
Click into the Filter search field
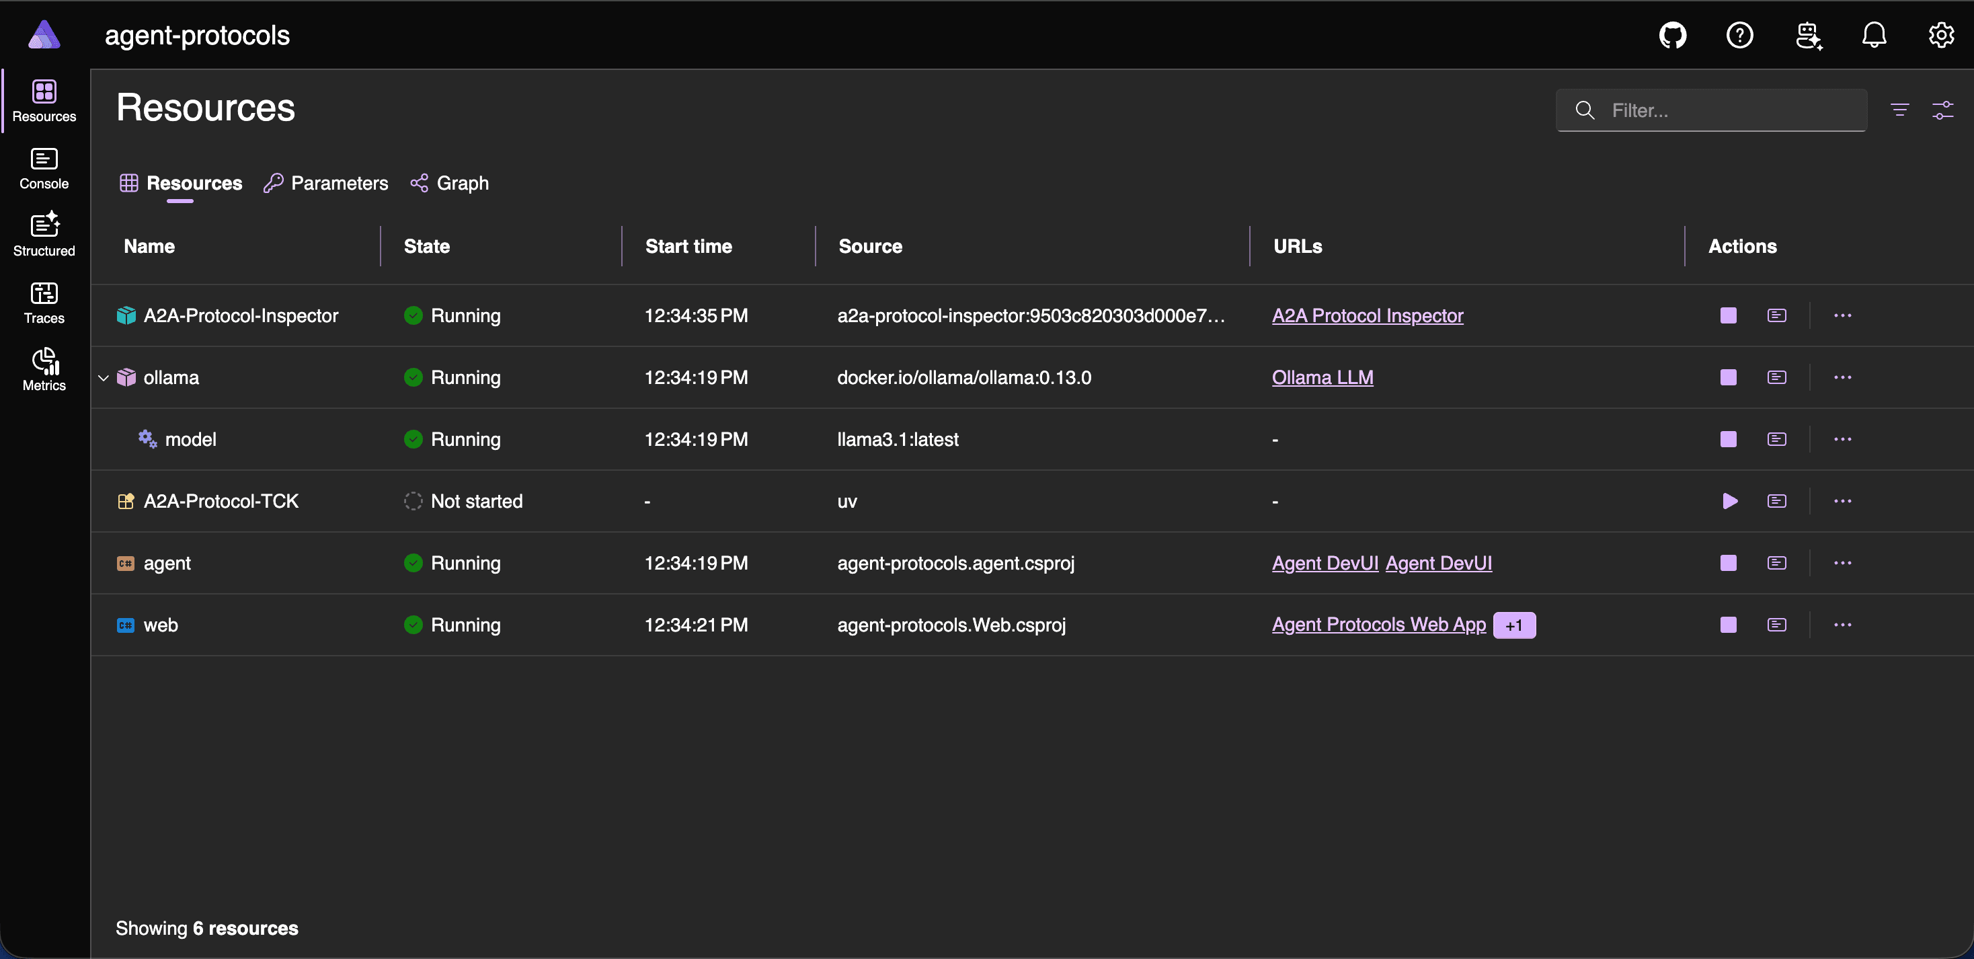click(1711, 110)
